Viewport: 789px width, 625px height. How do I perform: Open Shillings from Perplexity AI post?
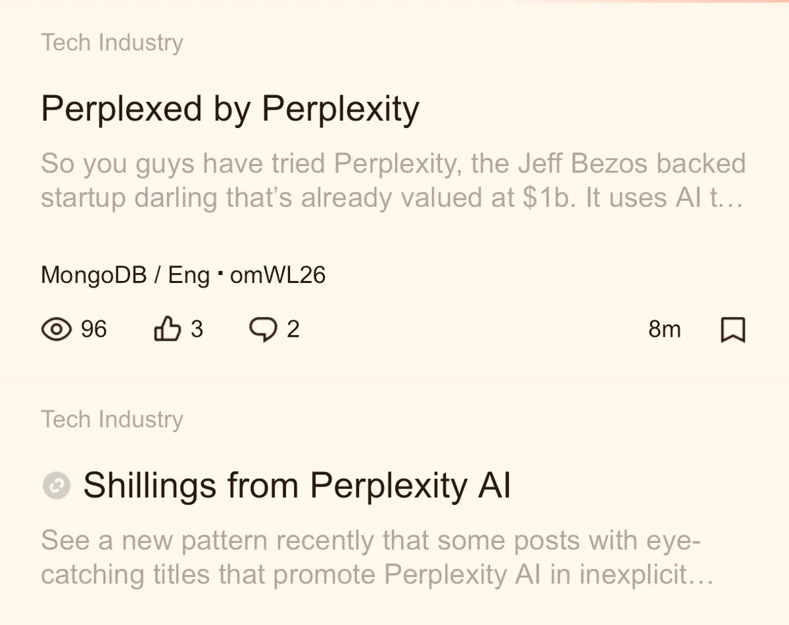click(x=297, y=486)
